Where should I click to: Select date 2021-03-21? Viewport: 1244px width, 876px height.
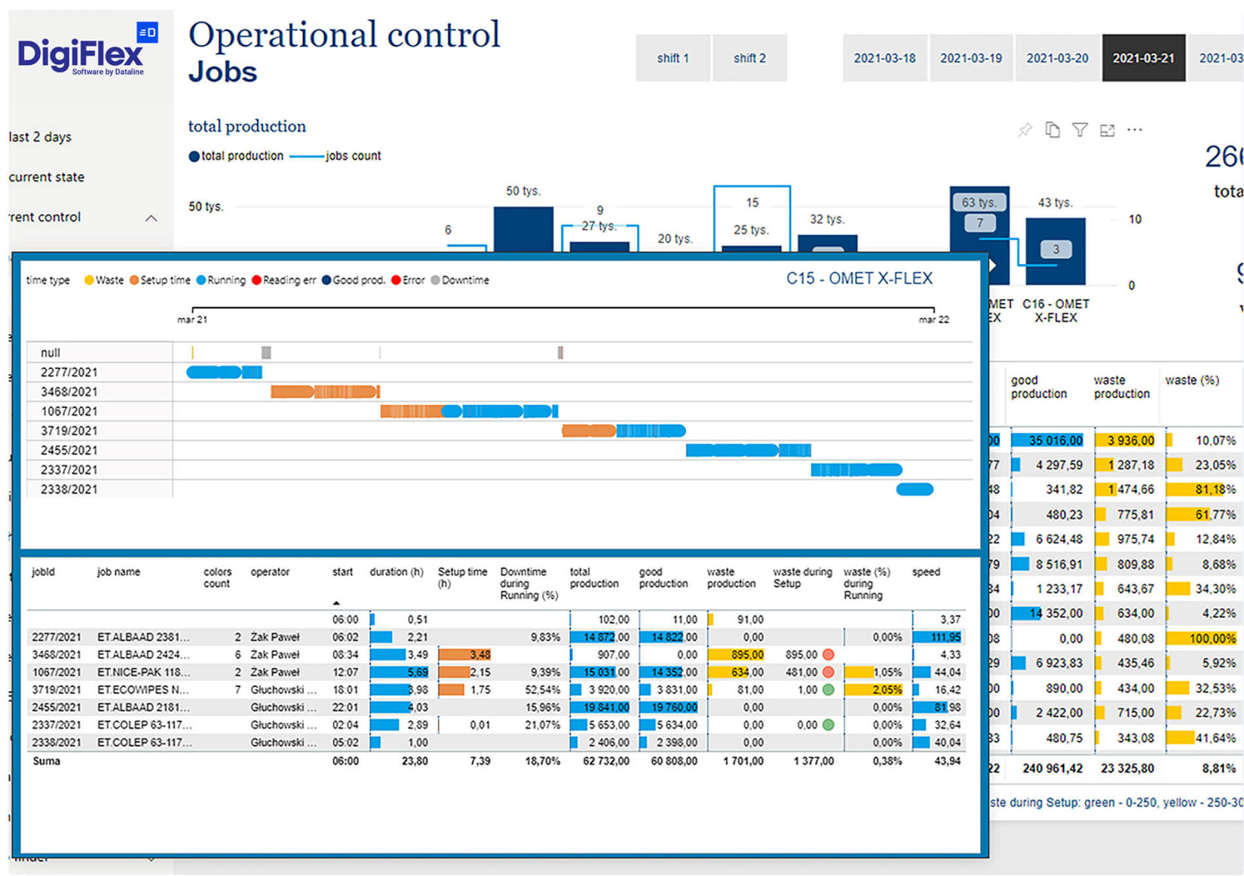click(x=1143, y=58)
